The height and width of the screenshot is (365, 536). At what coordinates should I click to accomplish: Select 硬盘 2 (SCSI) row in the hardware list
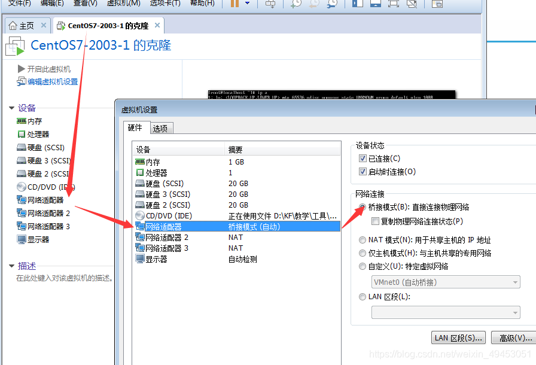[x=236, y=205]
